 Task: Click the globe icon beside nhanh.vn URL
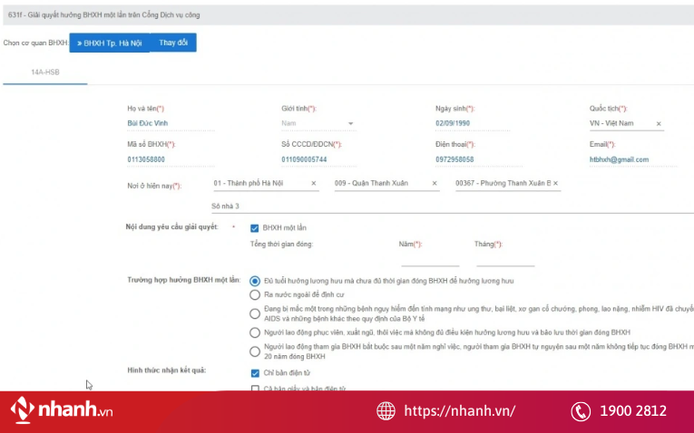[x=386, y=411]
